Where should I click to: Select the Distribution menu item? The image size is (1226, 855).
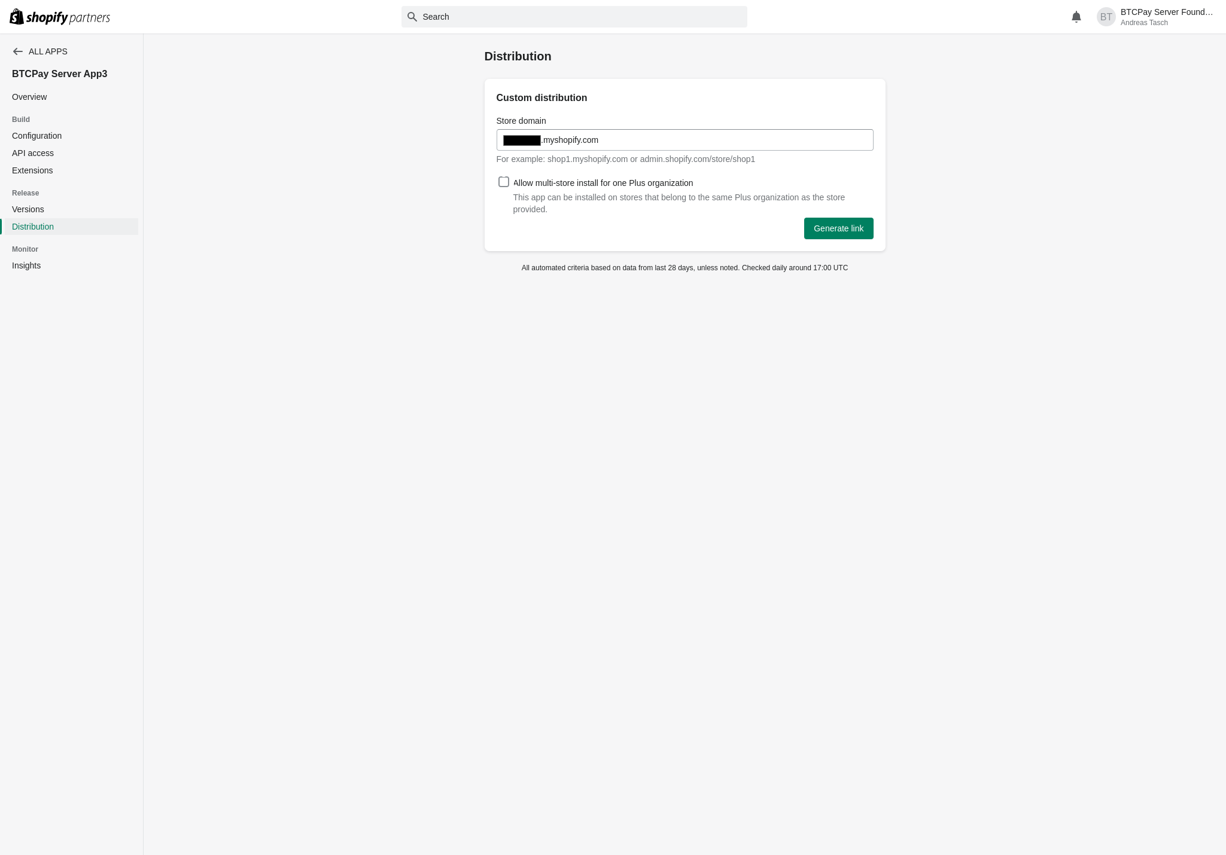tap(32, 227)
